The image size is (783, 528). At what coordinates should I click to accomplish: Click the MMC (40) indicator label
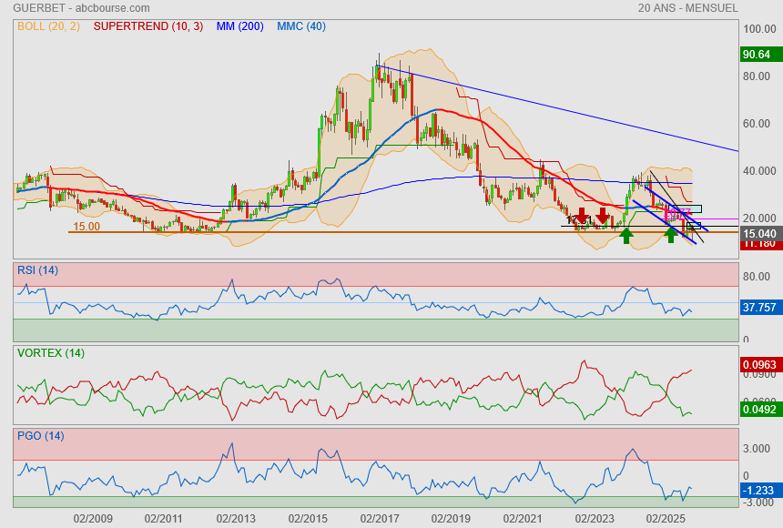tap(300, 26)
